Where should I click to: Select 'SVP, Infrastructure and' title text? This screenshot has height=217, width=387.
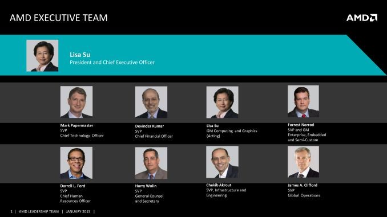tap(226, 190)
